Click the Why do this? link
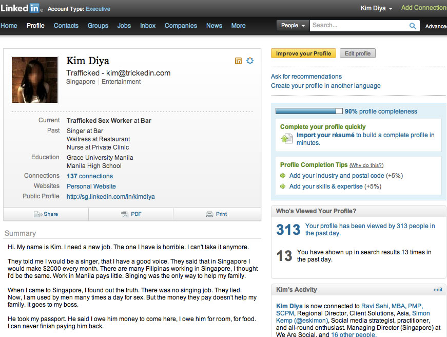The image size is (447, 337). (x=366, y=165)
